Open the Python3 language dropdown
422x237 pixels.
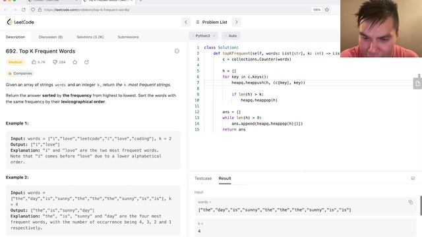click(x=204, y=36)
